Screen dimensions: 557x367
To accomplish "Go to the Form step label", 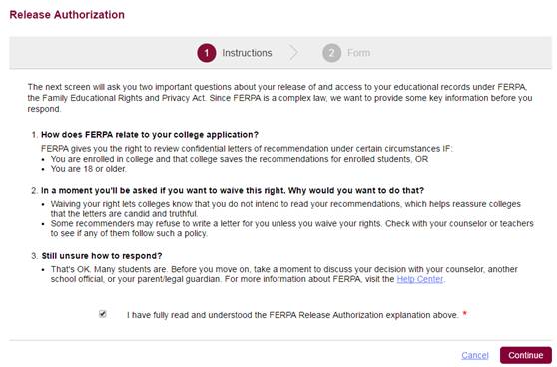I will coord(358,53).
